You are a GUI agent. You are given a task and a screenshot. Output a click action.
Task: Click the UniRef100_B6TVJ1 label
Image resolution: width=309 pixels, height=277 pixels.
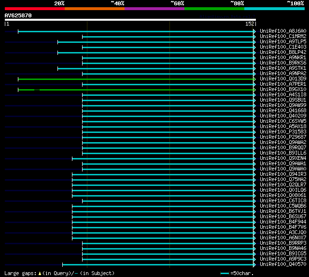coord(283,211)
